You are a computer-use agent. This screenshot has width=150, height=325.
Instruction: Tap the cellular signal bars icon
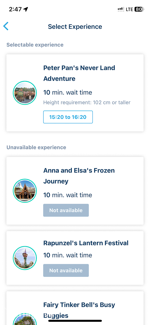point(121,9)
